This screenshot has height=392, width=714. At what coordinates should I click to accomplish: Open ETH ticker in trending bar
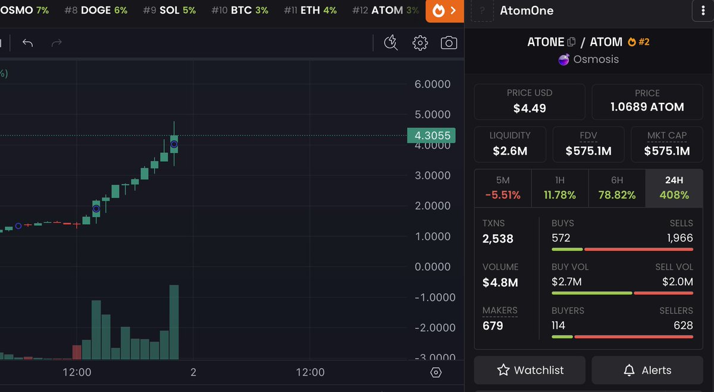click(x=311, y=11)
